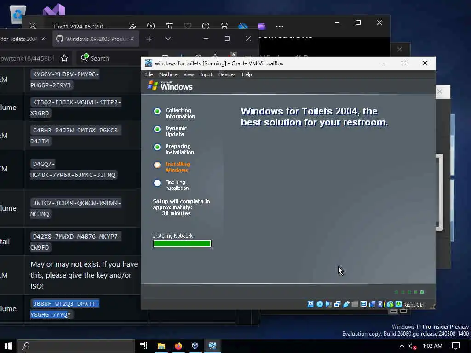This screenshot has width=471, height=353.
Task: Click the recording indicator in VirtualBox status bar
Action: 372,304
